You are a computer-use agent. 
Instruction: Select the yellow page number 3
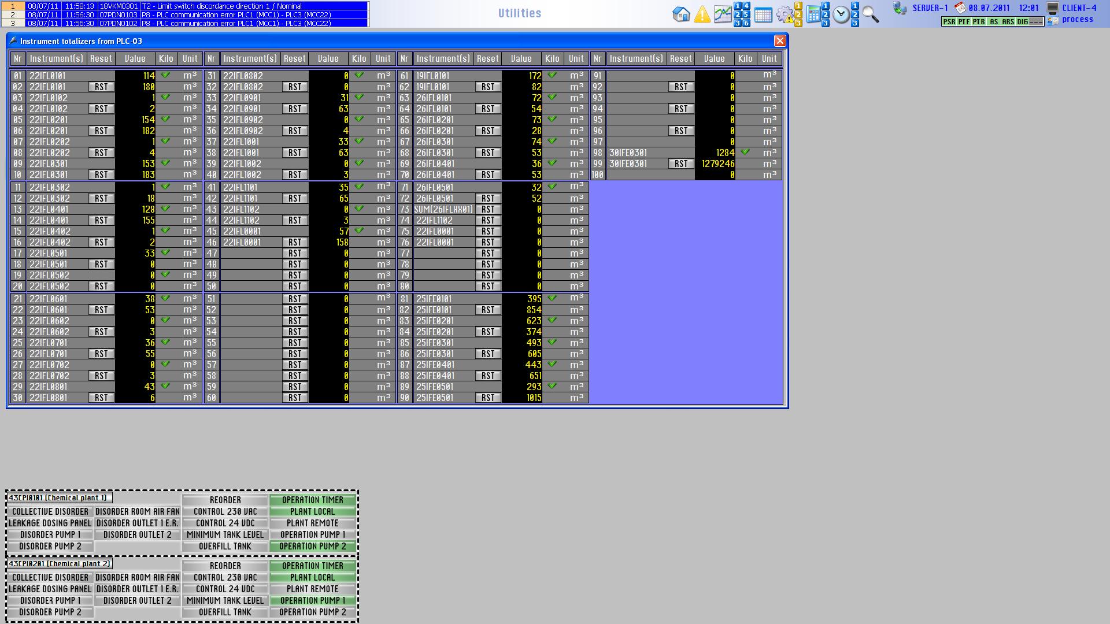point(798,23)
